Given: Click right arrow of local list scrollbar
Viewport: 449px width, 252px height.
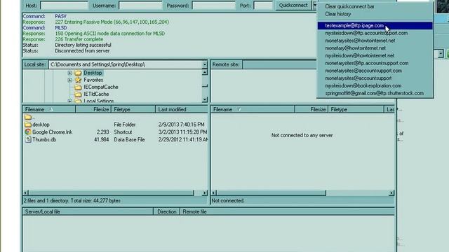Looking at the screenshot, I should click(x=204, y=193).
